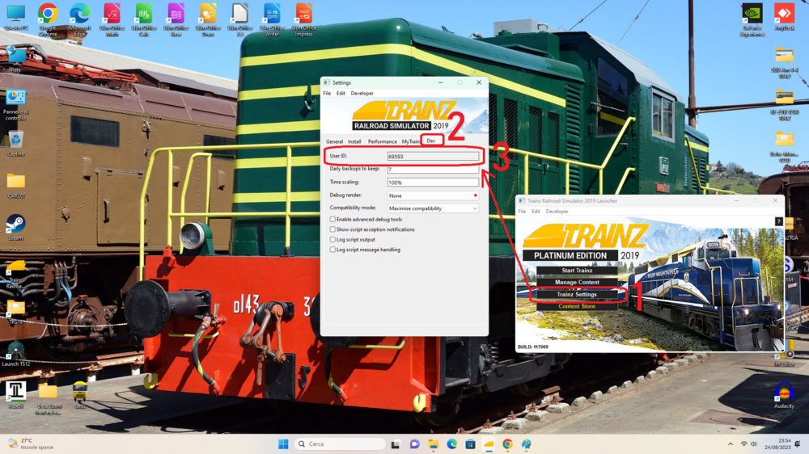Close the Settings window
Screen dimensions: 809x454
pos(479,82)
